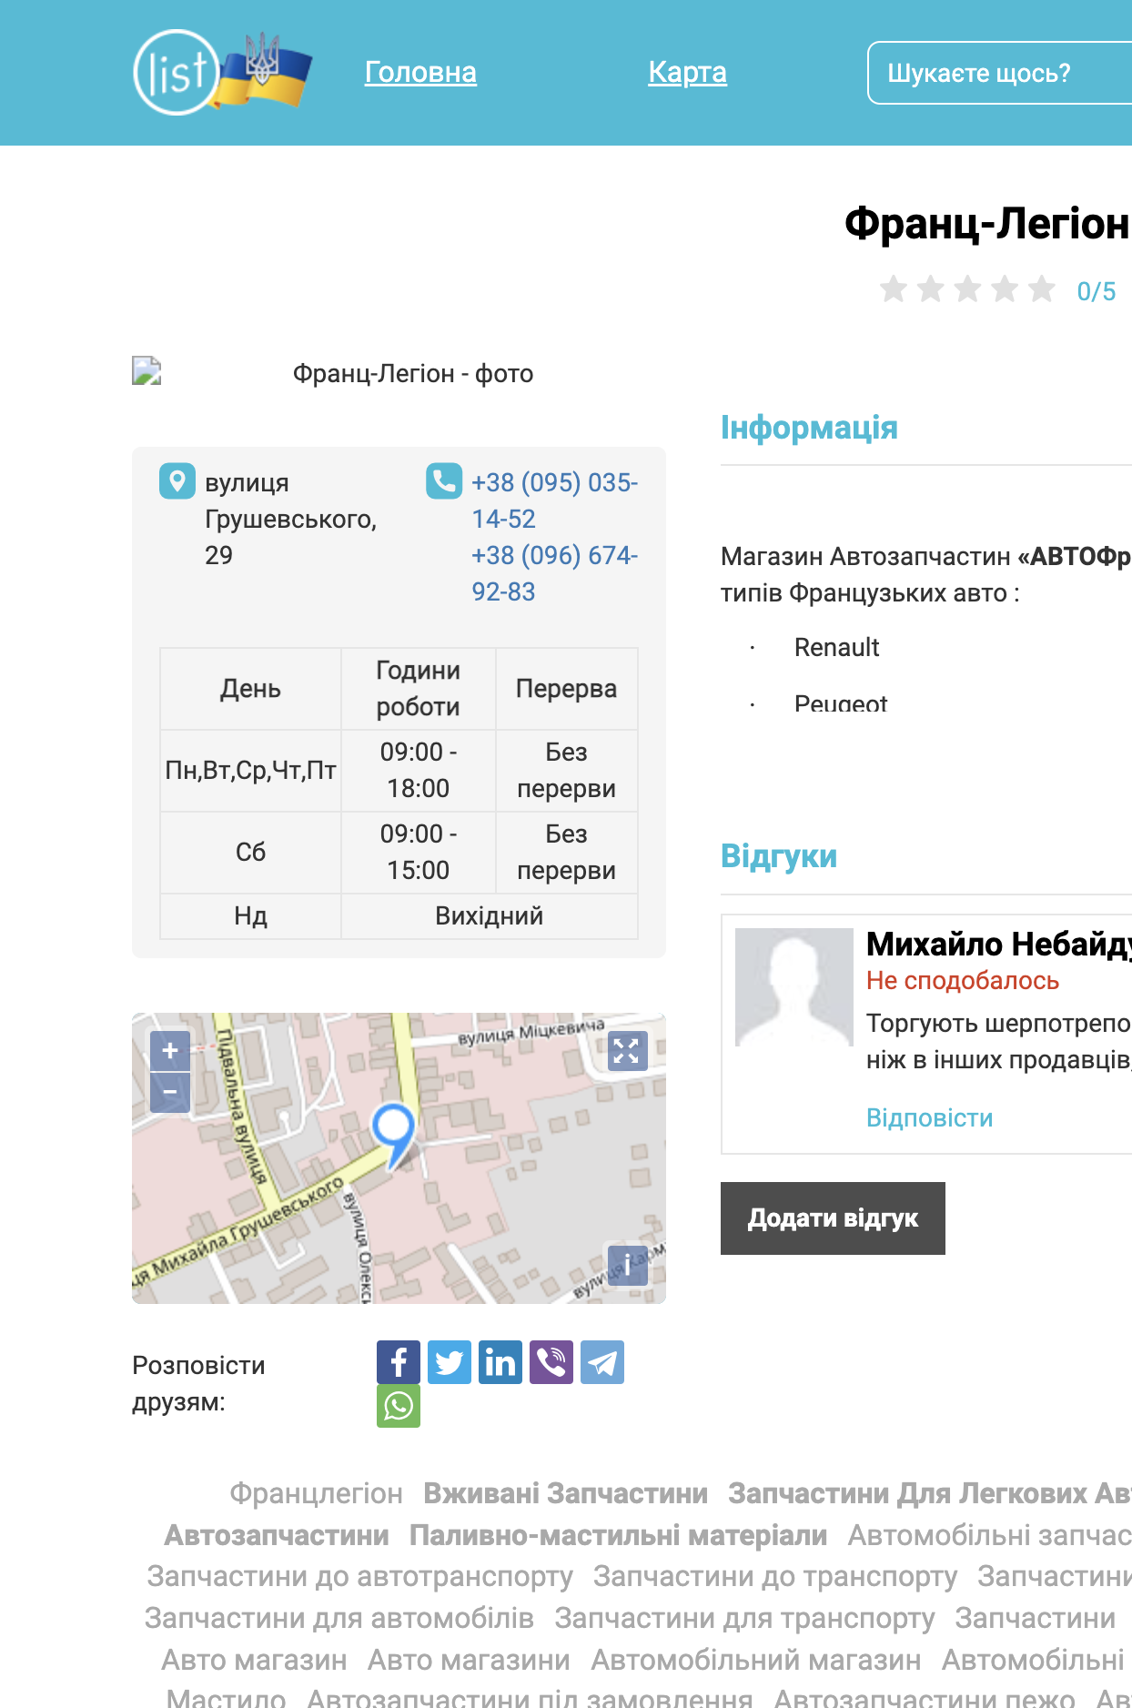Share page via Telegram
The image size is (1132, 1708).
pyautogui.click(x=602, y=1362)
